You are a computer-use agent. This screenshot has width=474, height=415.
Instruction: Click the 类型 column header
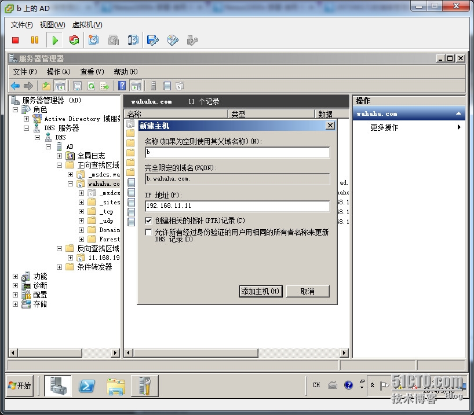point(271,114)
